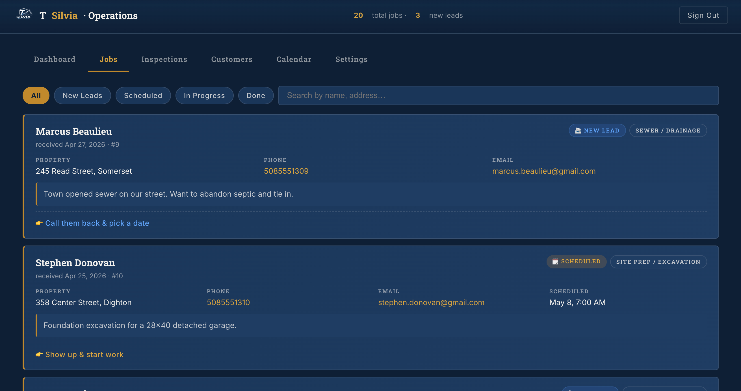This screenshot has width=741, height=391.
Task: Click Call them back & pick a date
Action: coord(97,223)
